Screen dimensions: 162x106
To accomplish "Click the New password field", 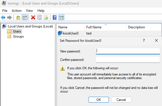I will pos(128,51).
